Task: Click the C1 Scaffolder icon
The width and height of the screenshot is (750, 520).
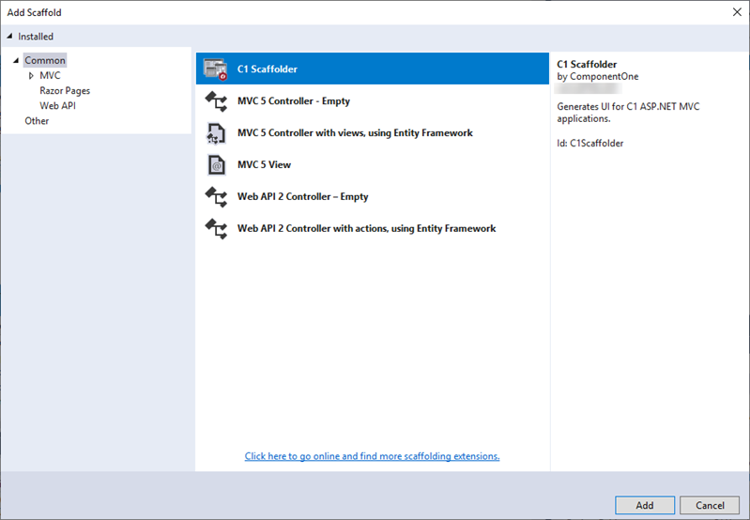Action: coord(216,69)
